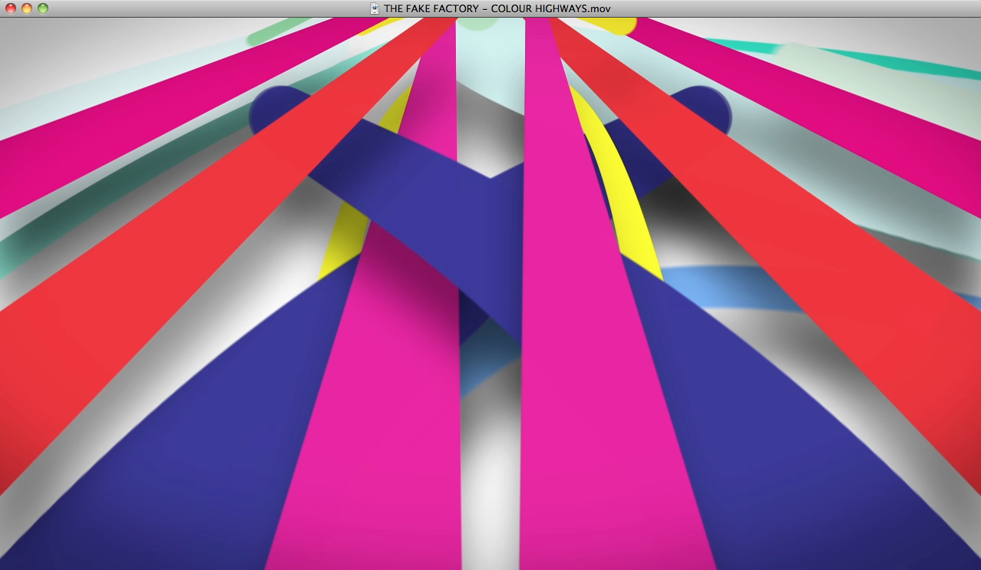Zoom the window using the green button

click(43, 8)
